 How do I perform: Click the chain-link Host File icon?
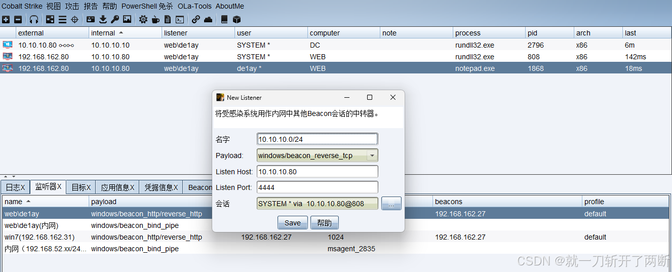click(x=196, y=19)
